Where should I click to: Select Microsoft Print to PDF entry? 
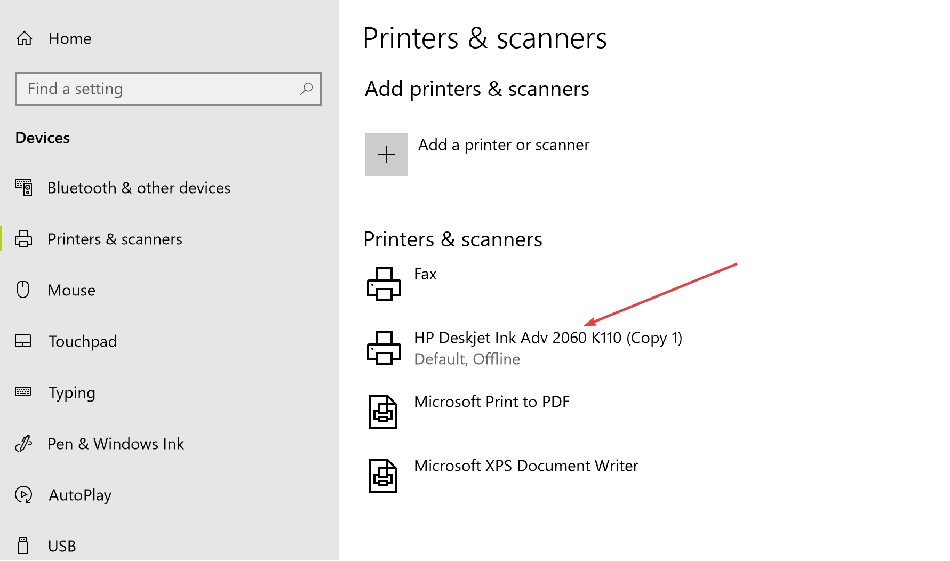click(492, 402)
